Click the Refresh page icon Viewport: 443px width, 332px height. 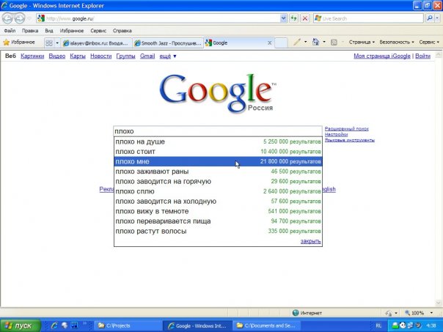(294, 18)
